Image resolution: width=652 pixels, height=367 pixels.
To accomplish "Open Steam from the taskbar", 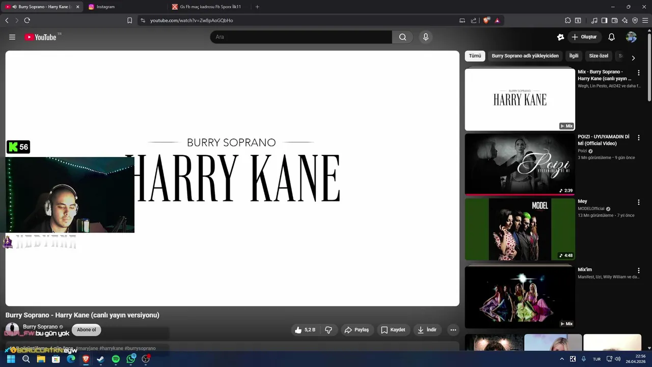I will tap(101, 359).
